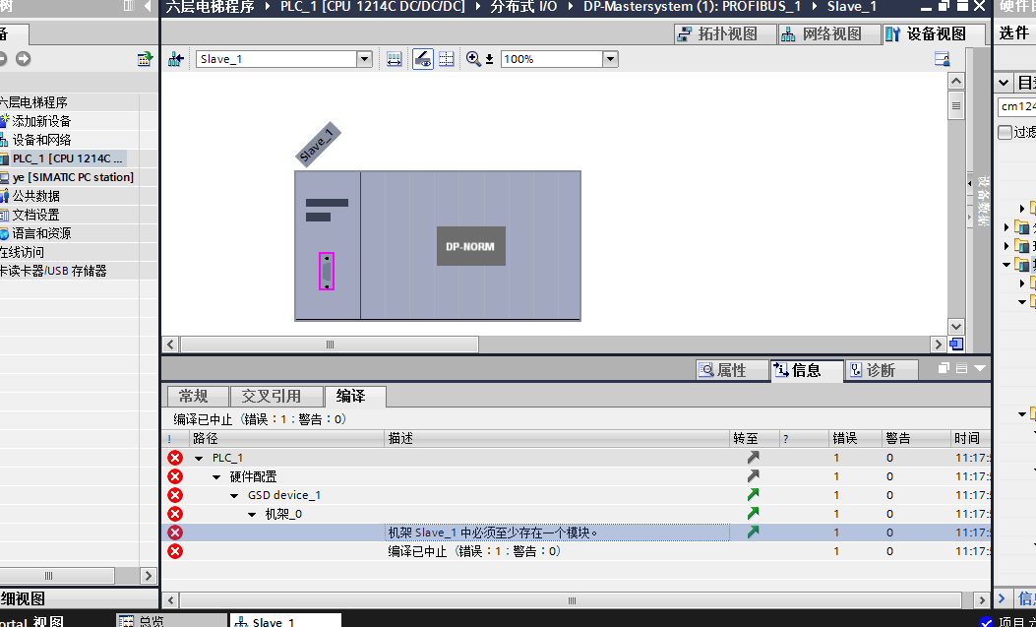This screenshot has width=1036, height=627.
Task: Click the 描述 column header
Action: [557, 438]
